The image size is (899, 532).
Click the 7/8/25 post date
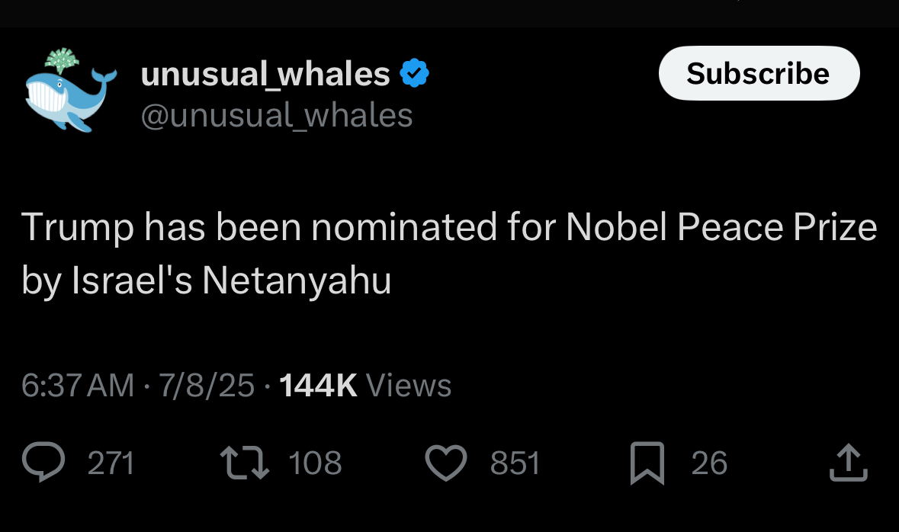point(207,385)
